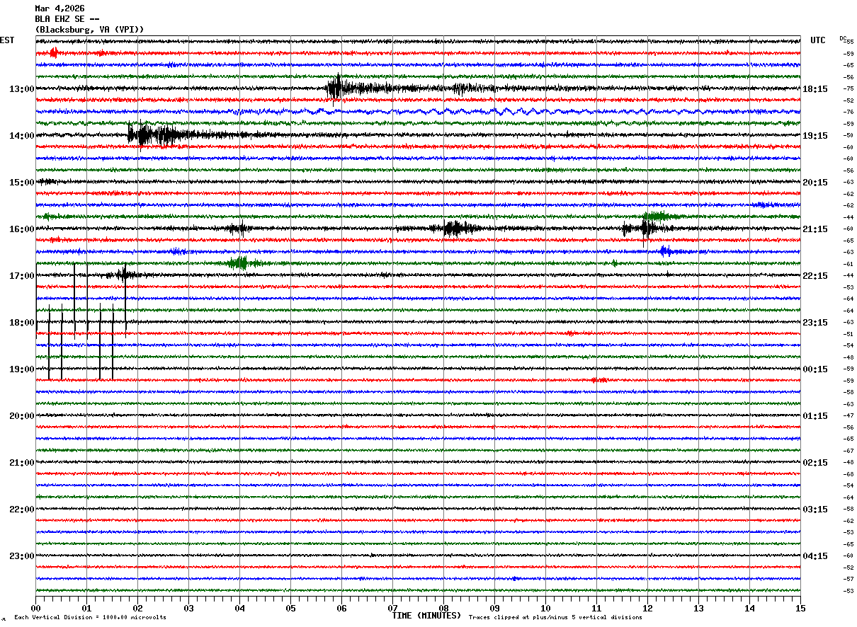Click the DC offset value -75 beside 18:15
The height and width of the screenshot is (627, 857).
(x=849, y=89)
